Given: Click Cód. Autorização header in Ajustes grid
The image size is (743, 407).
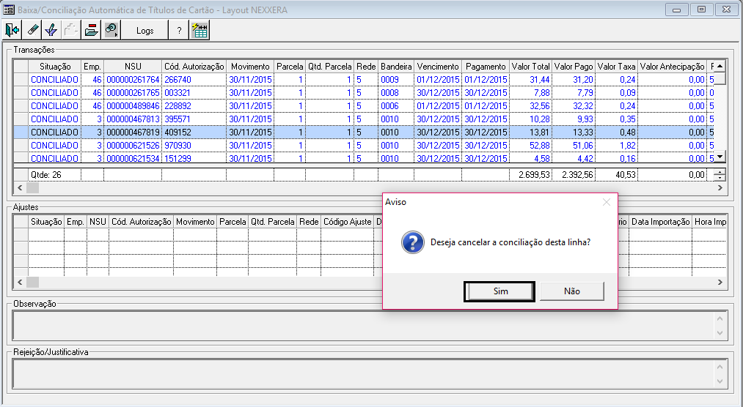Looking at the screenshot, I should click(142, 222).
